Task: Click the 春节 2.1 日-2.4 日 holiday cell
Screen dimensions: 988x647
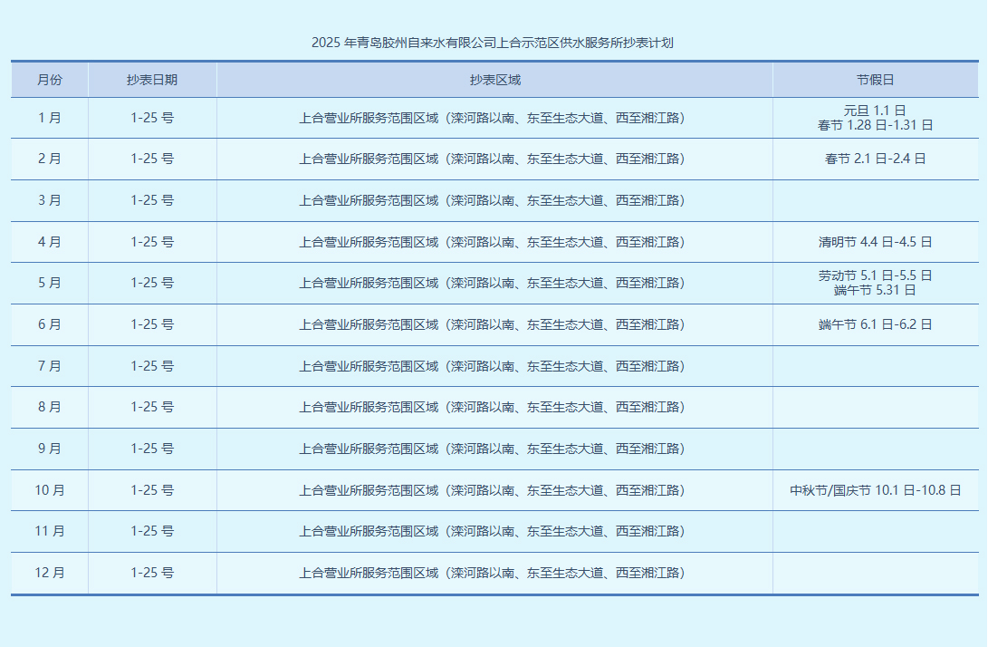Action: tap(875, 159)
